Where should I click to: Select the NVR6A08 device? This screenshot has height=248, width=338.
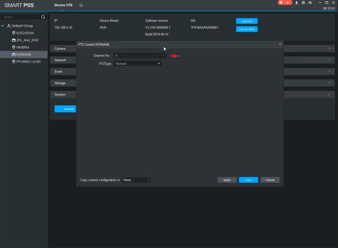(x=23, y=55)
